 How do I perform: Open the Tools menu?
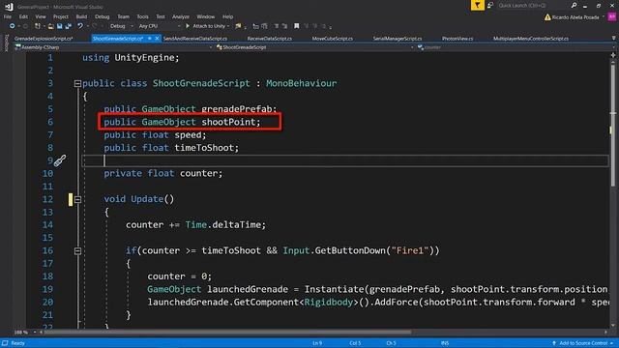142,17
